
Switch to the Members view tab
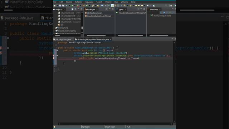pyautogui.click(x=154, y=10)
